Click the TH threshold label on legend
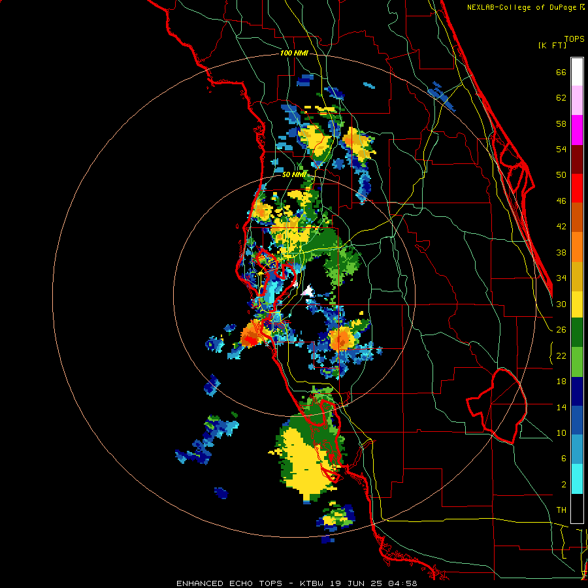Image resolution: width=588 pixels, height=588 pixels. pos(561,510)
